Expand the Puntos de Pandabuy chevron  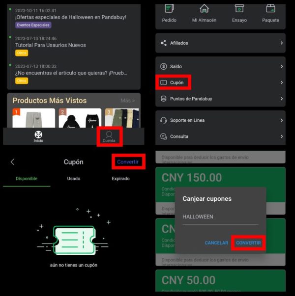(281, 99)
